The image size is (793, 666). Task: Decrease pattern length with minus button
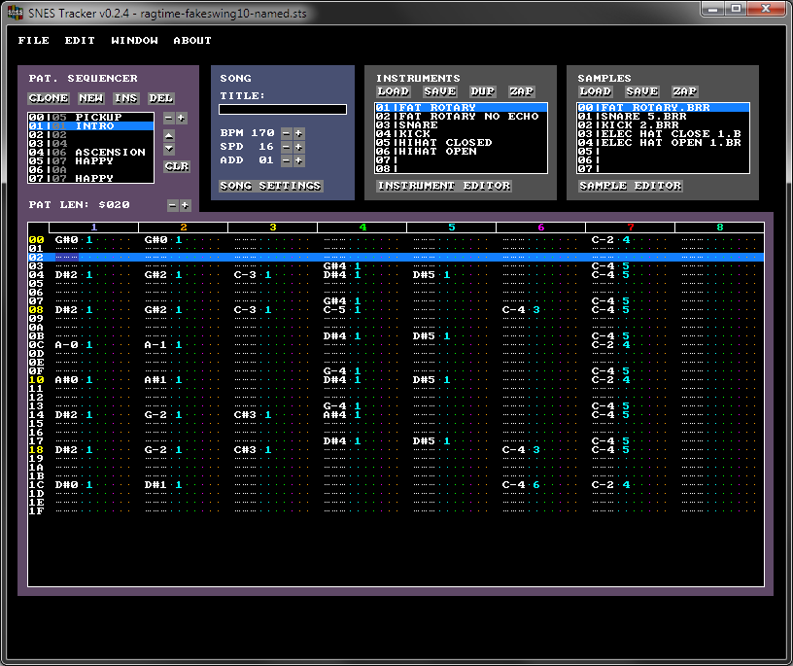[172, 205]
